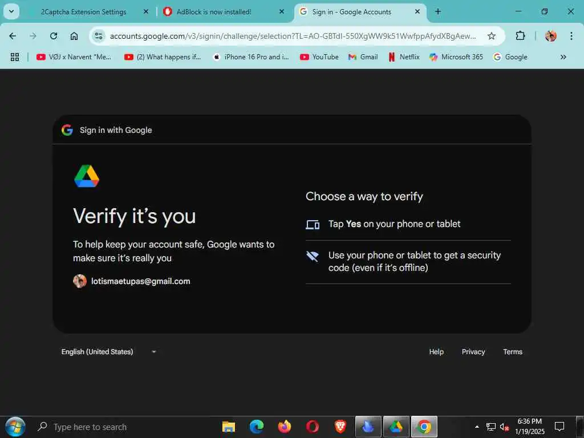Go back using the browser back arrow

(13, 36)
